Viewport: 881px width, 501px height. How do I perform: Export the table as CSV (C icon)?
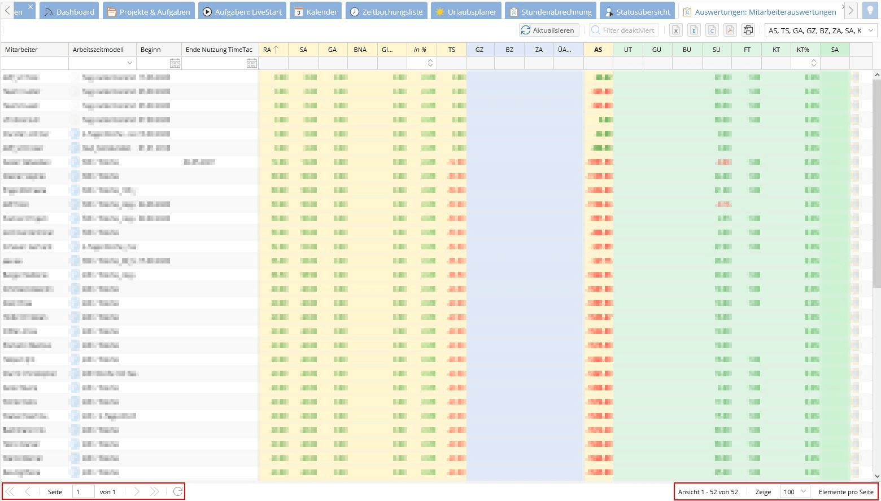pyautogui.click(x=712, y=30)
